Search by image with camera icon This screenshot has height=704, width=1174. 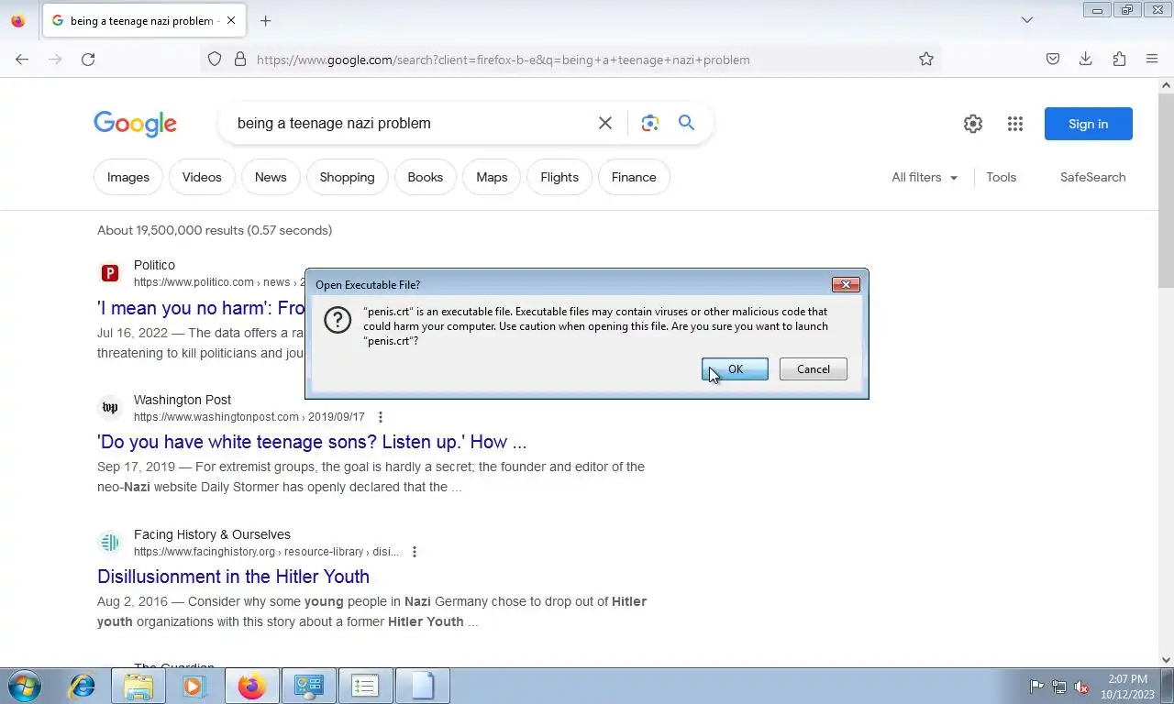(650, 123)
